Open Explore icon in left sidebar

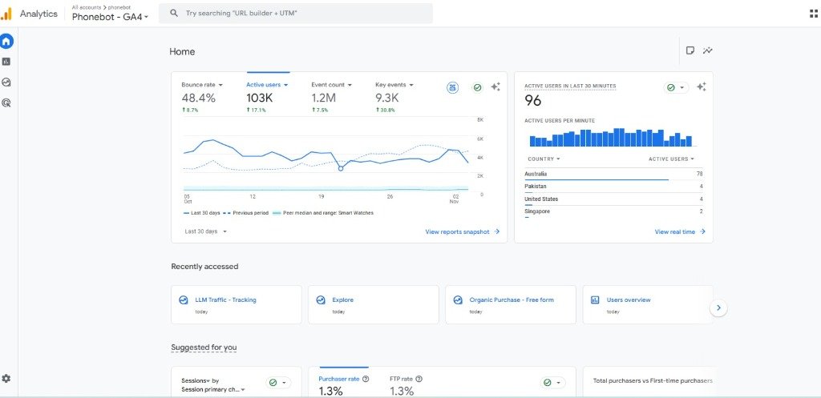coord(6,82)
